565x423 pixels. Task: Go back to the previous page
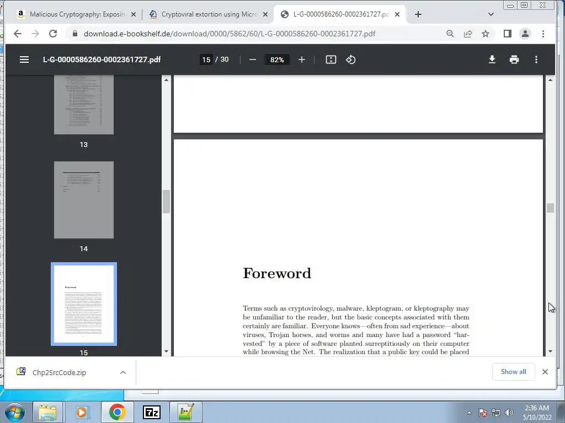pyautogui.click(x=18, y=34)
